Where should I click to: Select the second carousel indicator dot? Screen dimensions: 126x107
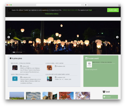14,52
